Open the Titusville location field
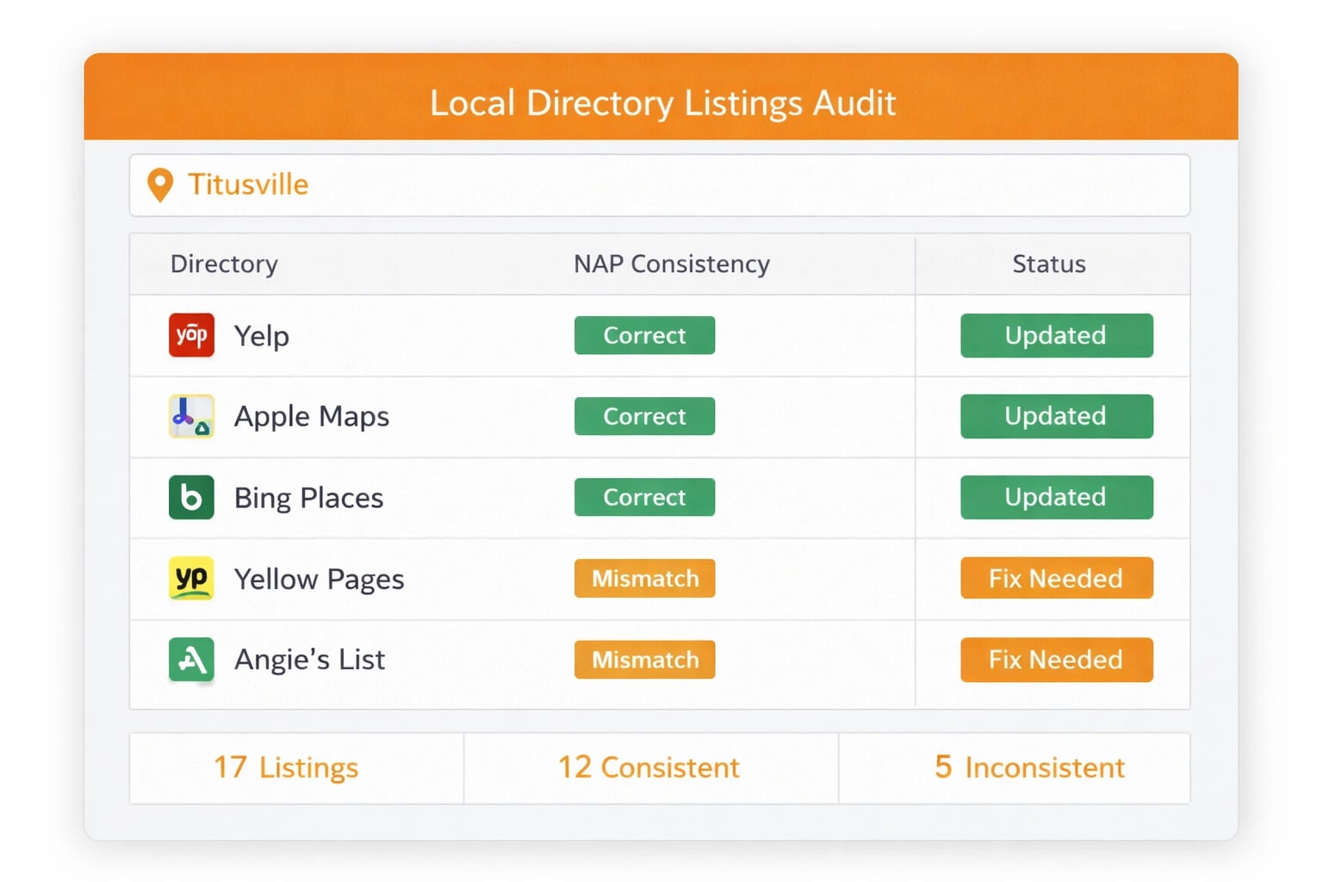1323x882 pixels. pos(659,185)
